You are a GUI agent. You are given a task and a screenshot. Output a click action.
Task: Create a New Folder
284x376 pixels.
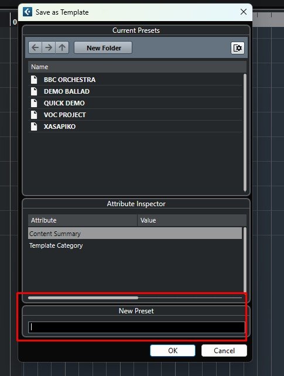[103, 47]
